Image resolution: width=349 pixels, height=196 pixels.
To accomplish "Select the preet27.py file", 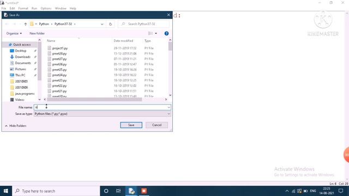I will click(x=59, y=59).
